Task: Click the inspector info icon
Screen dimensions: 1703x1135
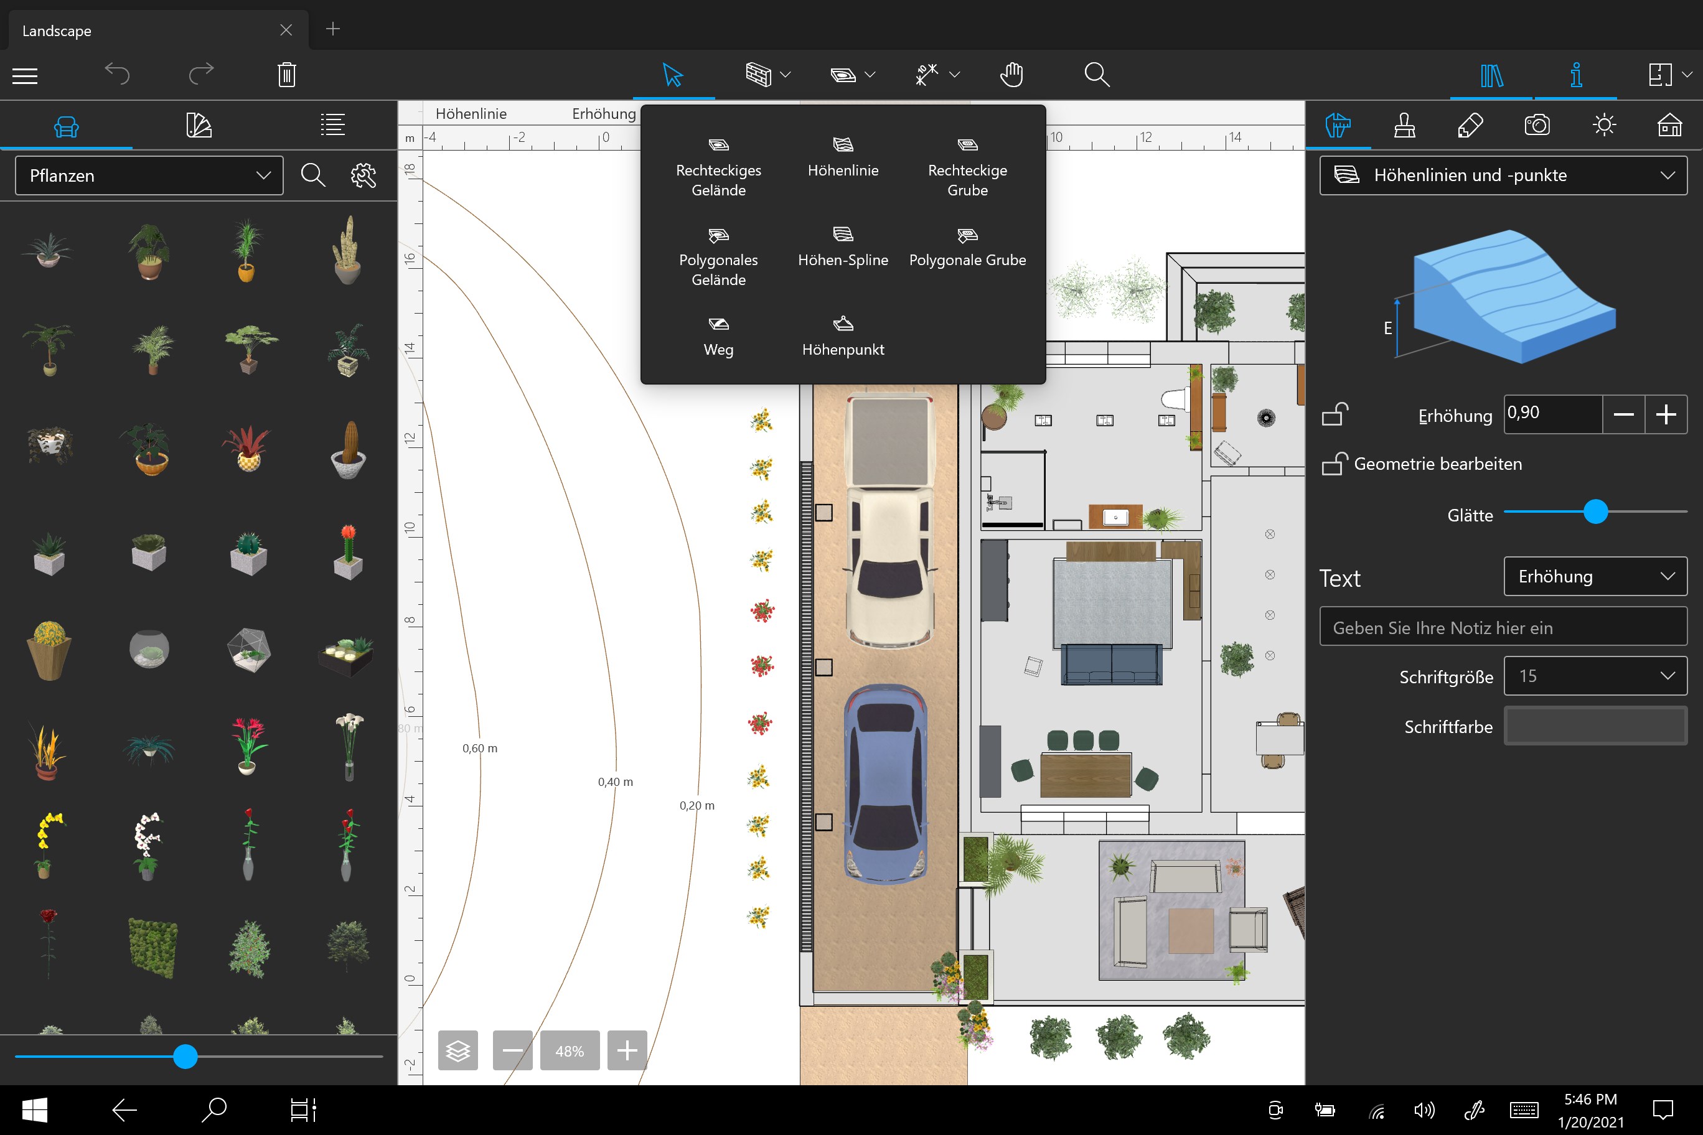Action: click(x=1575, y=75)
